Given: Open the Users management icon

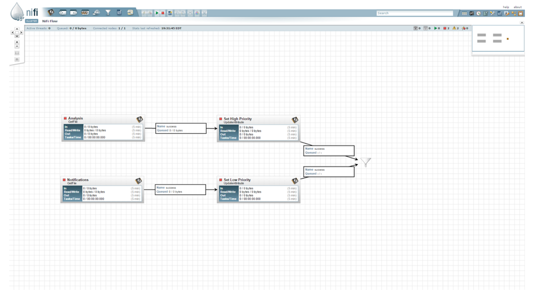Looking at the screenshot, I should click(x=507, y=13).
